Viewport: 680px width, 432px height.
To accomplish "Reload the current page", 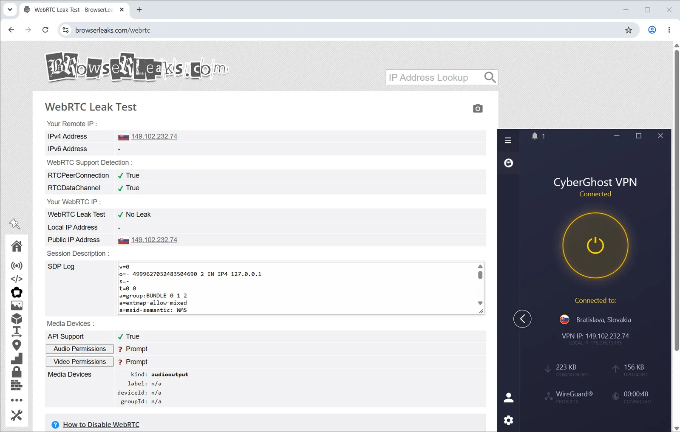I will pos(45,30).
